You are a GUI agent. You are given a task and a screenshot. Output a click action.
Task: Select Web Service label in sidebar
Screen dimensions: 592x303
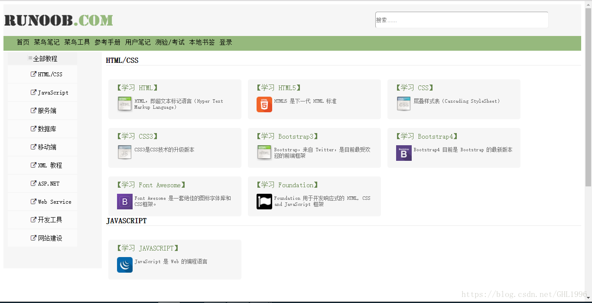(x=55, y=202)
